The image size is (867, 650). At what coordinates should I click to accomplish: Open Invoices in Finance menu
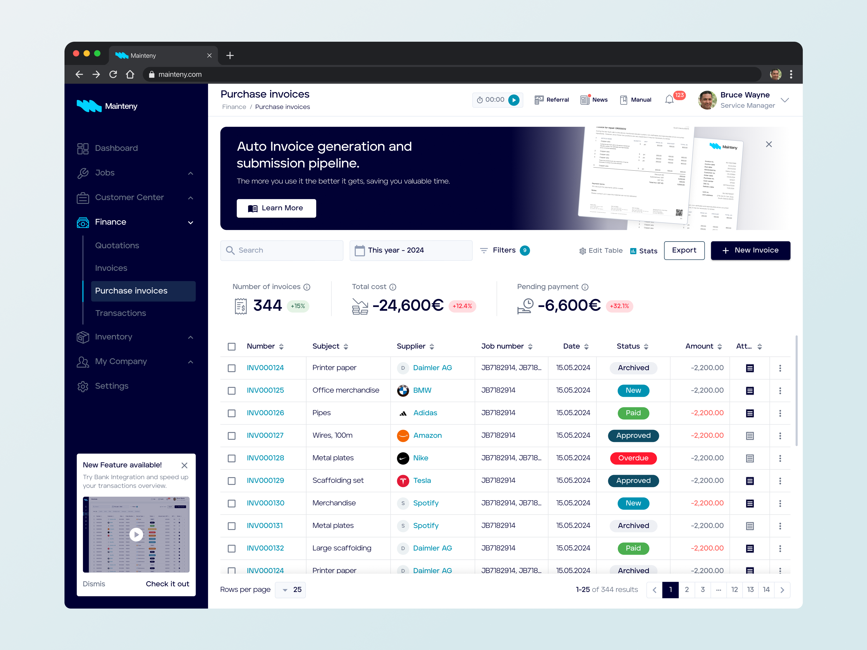[111, 268]
